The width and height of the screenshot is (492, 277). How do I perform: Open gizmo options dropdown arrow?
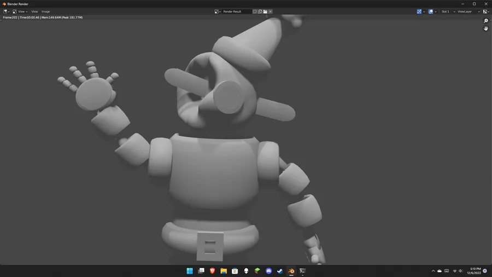click(424, 11)
